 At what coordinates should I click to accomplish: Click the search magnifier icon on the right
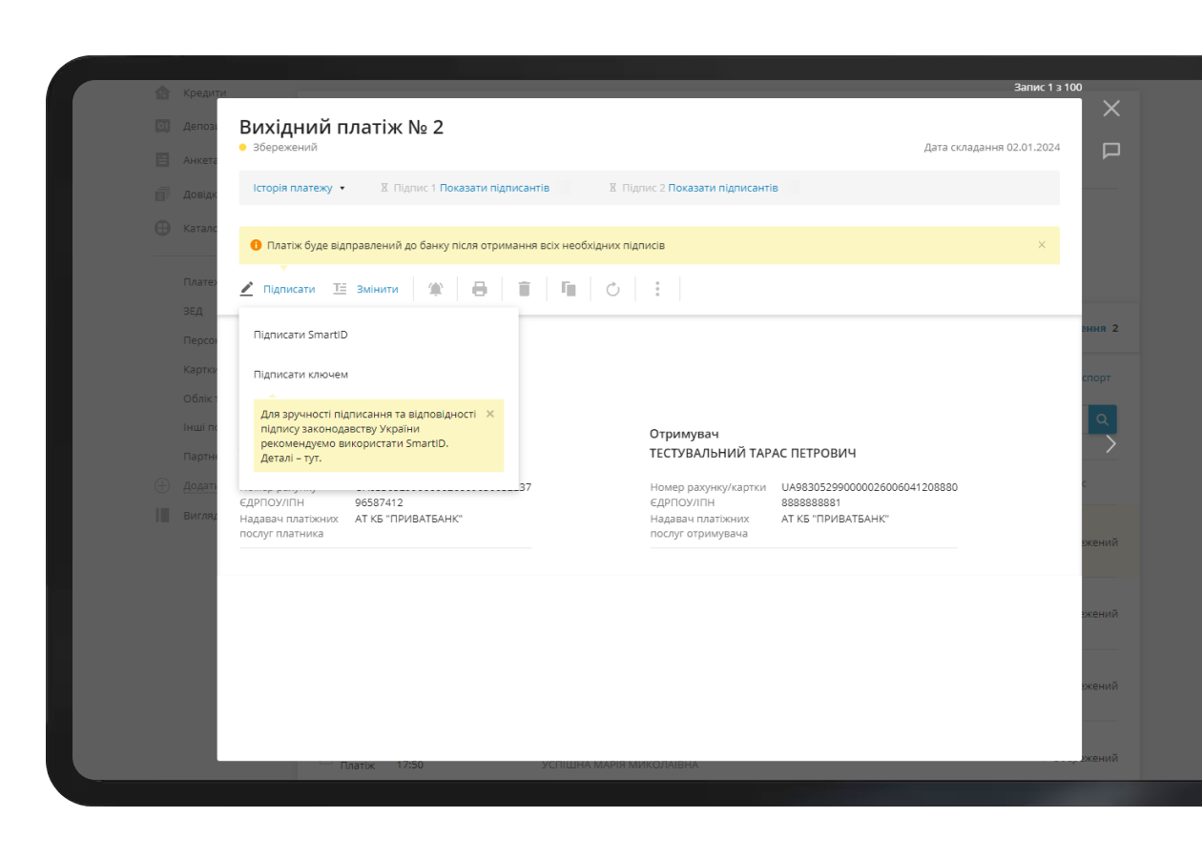click(x=1102, y=419)
